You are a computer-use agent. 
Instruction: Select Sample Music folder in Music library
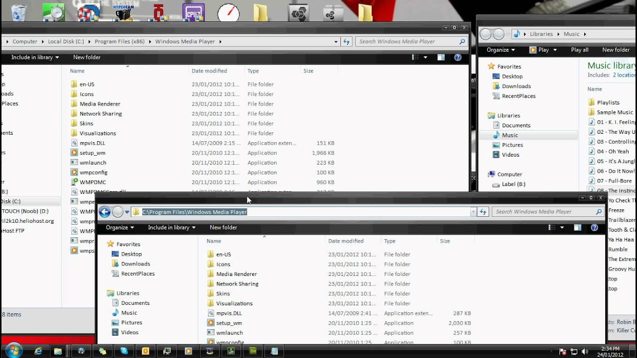coord(615,112)
